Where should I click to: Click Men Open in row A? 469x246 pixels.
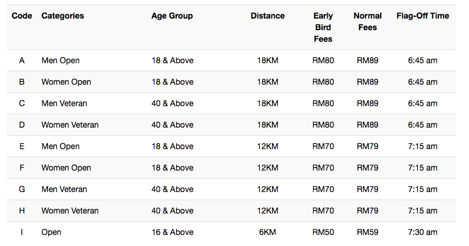click(60, 60)
